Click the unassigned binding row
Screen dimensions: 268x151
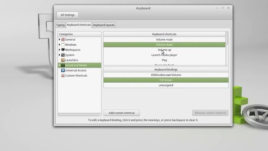point(166,85)
